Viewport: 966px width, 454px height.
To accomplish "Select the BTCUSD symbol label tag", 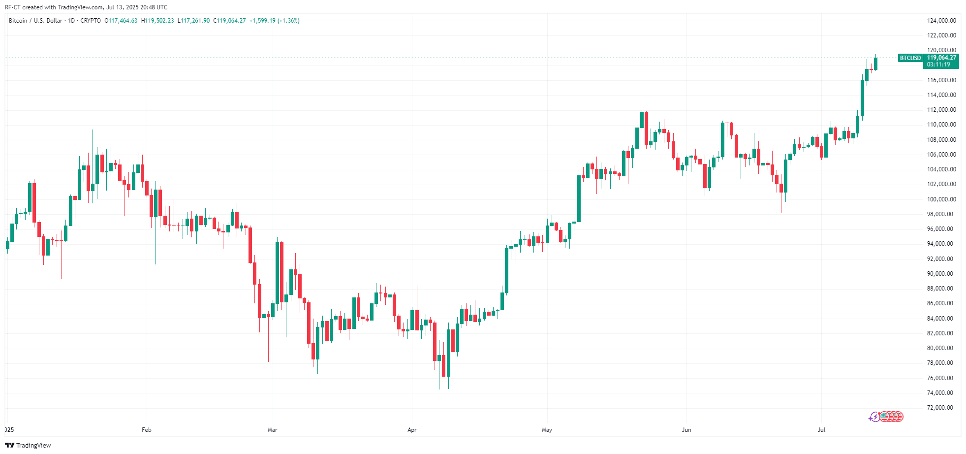I will pos(910,58).
